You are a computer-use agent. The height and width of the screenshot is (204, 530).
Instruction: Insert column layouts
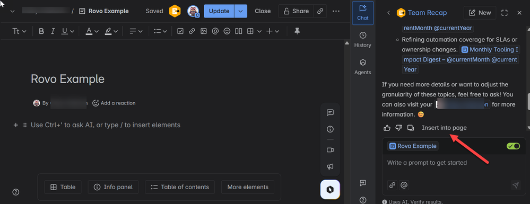pyautogui.click(x=239, y=31)
